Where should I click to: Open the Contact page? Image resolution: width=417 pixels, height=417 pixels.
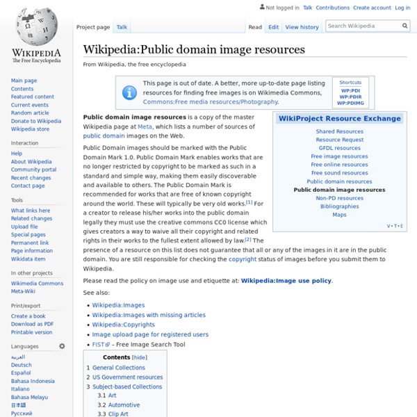click(x=28, y=186)
